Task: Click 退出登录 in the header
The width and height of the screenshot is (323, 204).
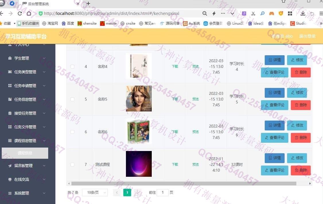Action: 307,36
